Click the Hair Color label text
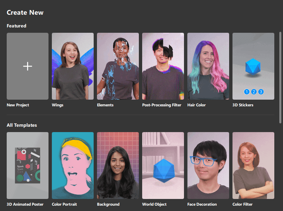Screen dimensions: 283x211 [x=196, y=105]
